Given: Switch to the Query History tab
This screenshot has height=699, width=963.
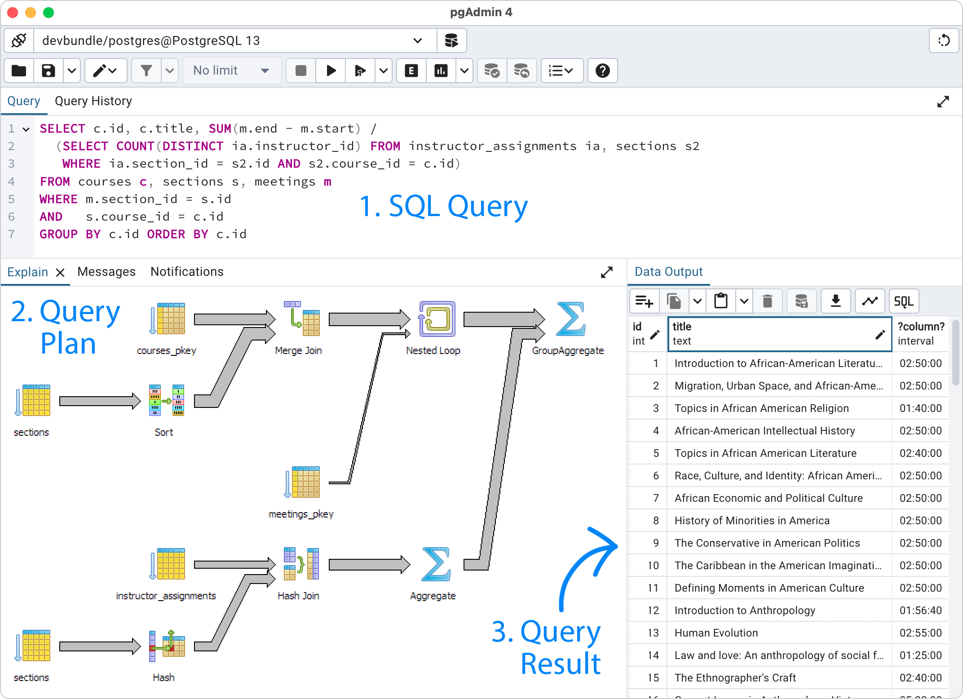Looking at the screenshot, I should (x=93, y=101).
